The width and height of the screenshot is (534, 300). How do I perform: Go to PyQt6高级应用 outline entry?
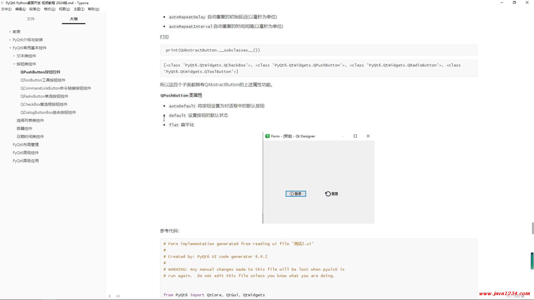click(26, 161)
